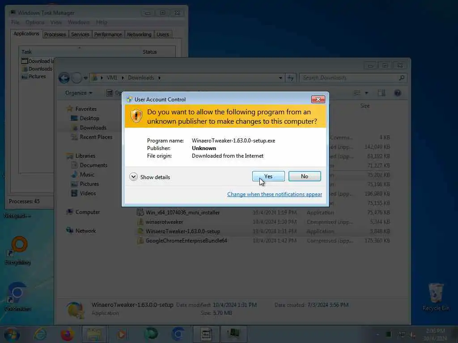
Task: Open recent locations dropdown arrow in Explorer
Action: pos(85,78)
